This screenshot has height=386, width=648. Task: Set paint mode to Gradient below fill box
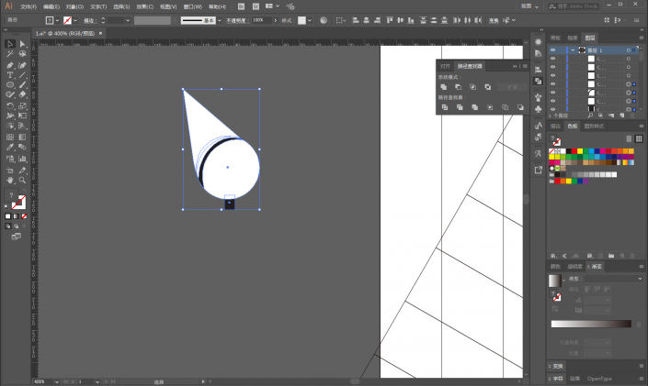pos(17,216)
